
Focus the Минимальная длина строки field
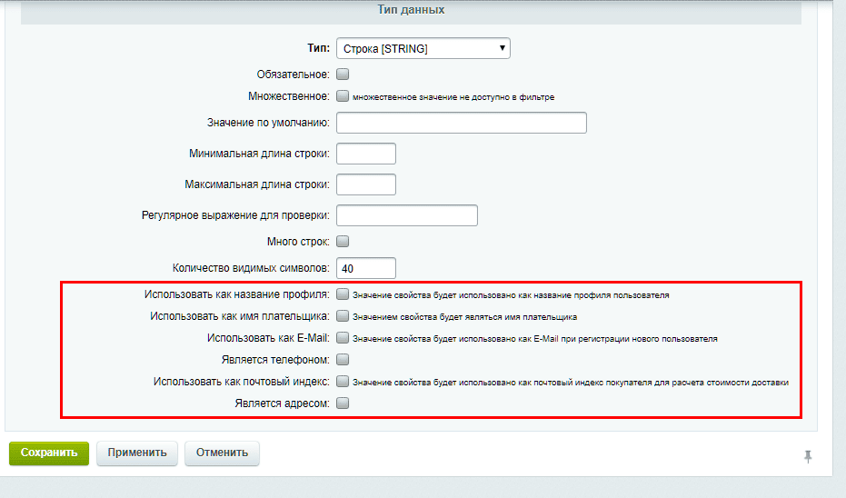365,154
